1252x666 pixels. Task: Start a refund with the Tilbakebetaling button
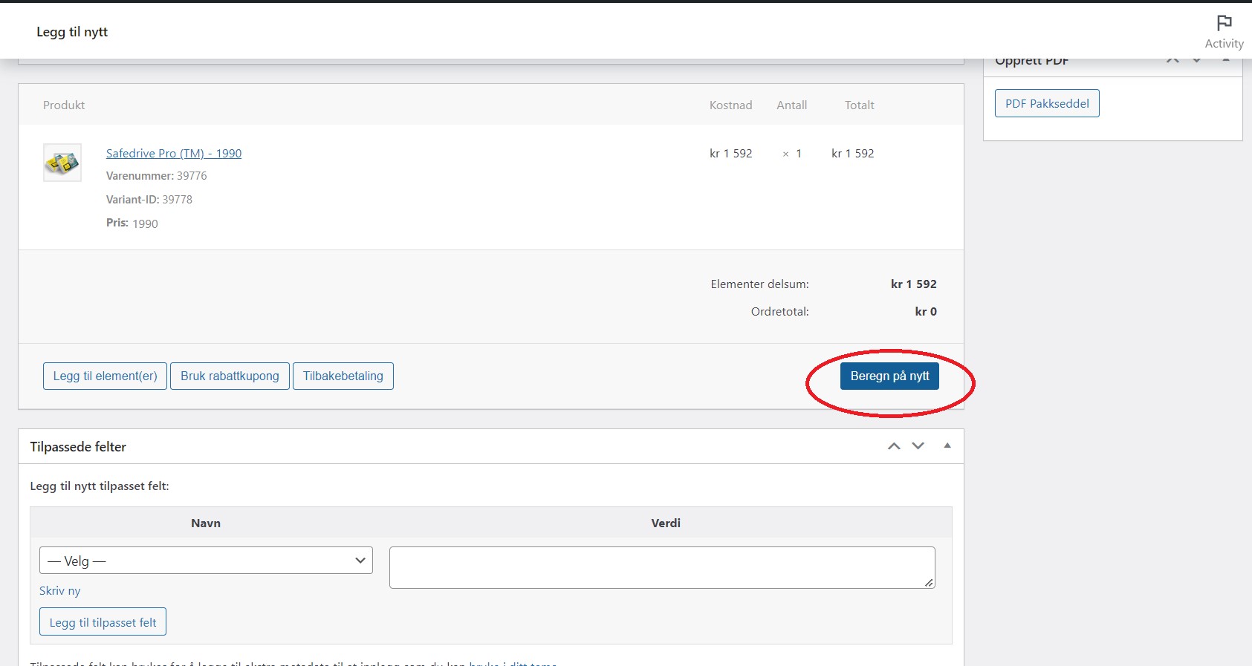click(x=343, y=376)
